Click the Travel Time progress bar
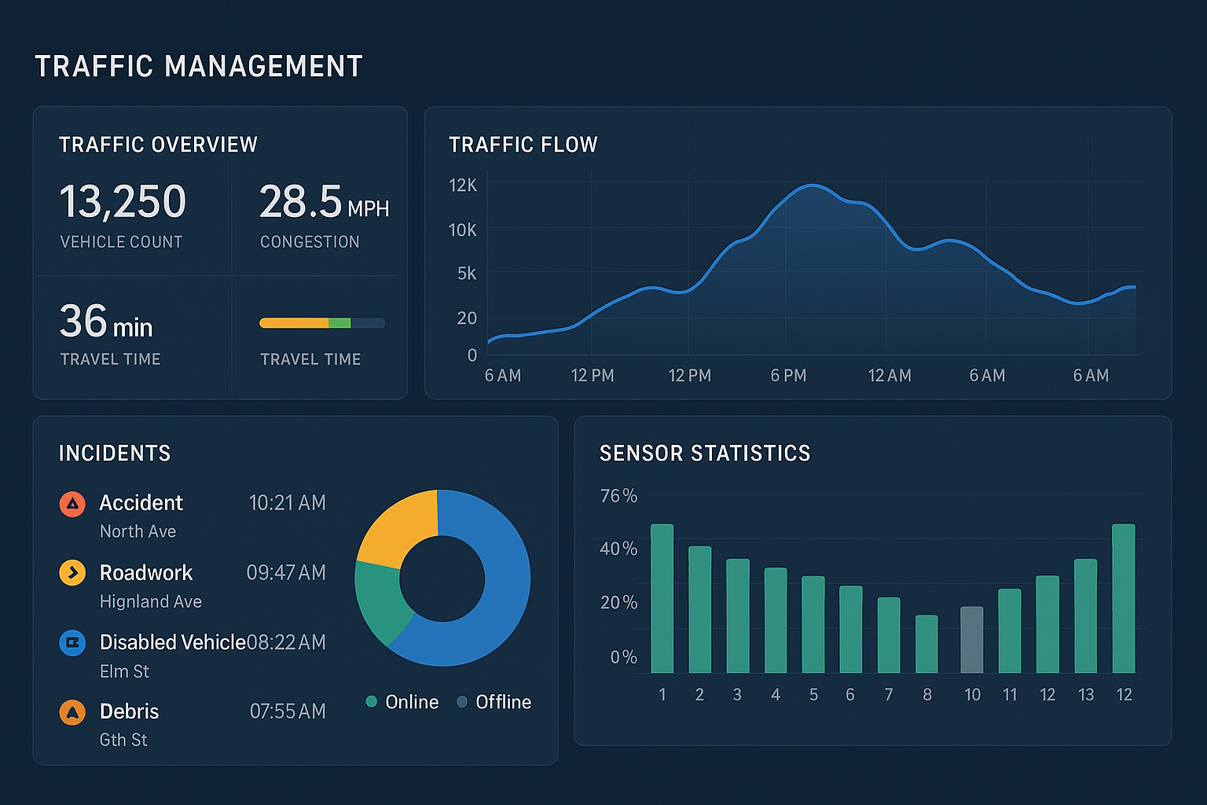 321,322
